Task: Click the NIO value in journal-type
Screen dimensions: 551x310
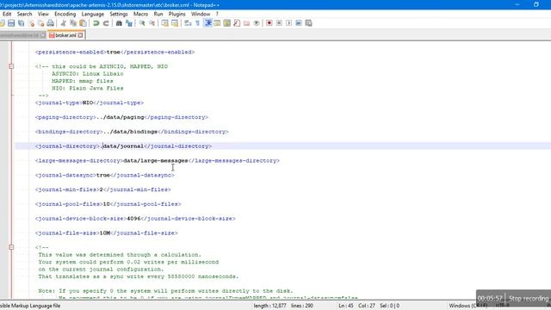Action: (x=88, y=102)
